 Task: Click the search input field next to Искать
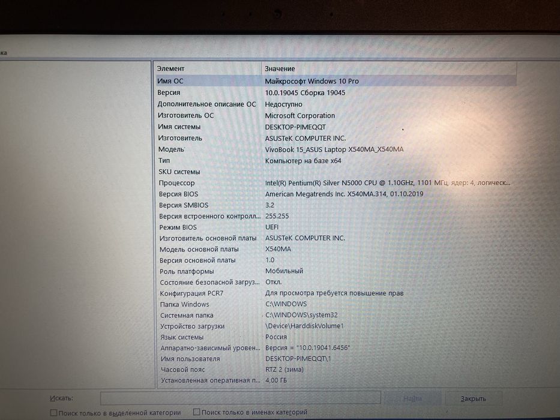pyautogui.click(x=240, y=397)
